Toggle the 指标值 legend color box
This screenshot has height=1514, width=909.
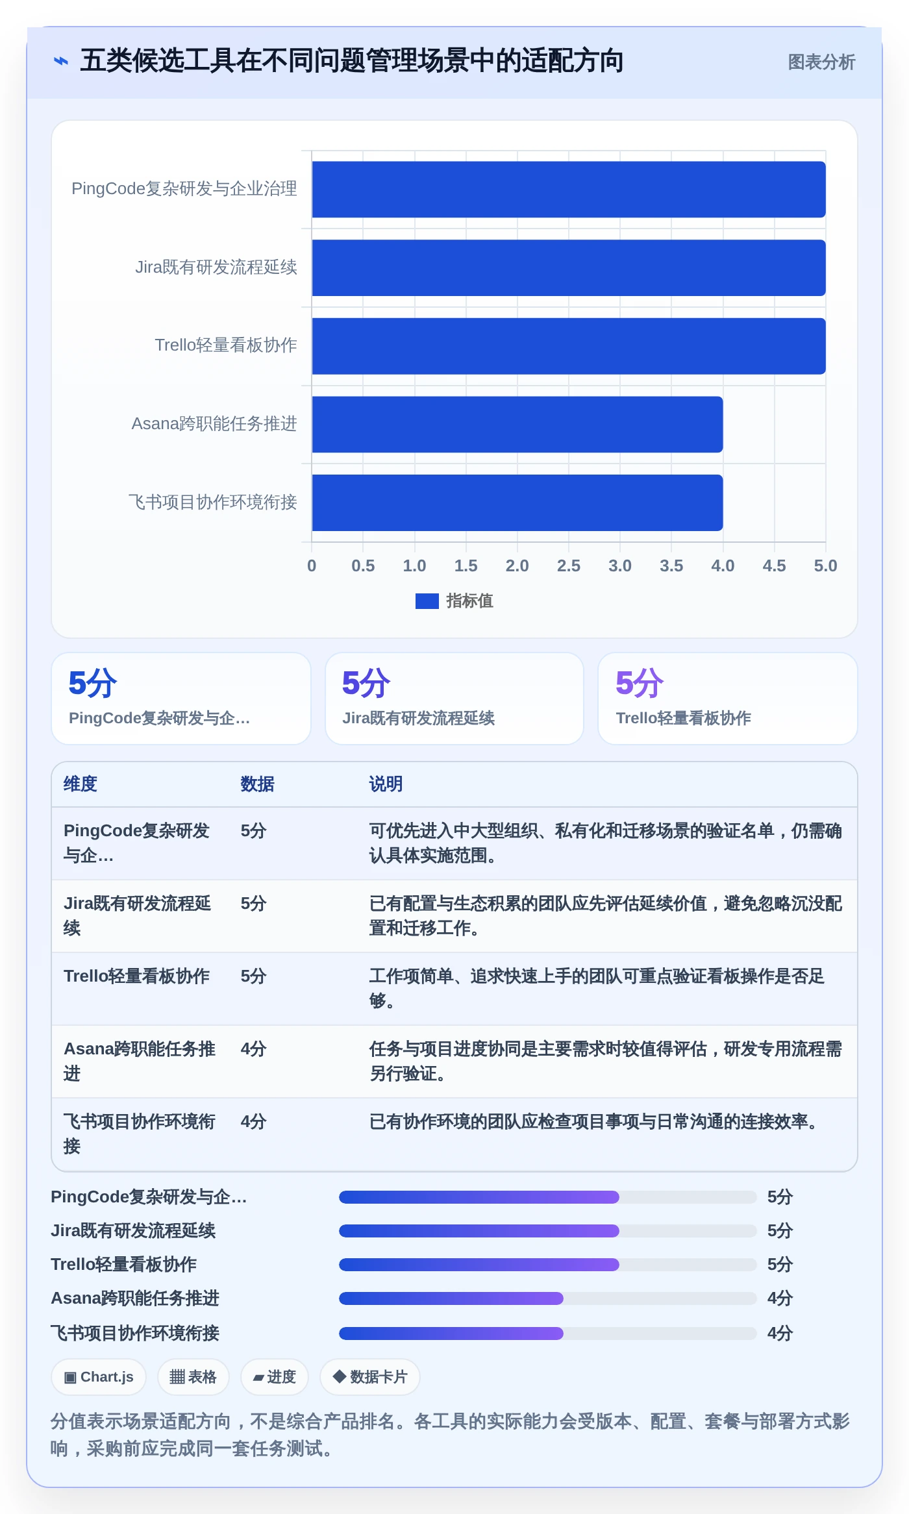pos(427,601)
